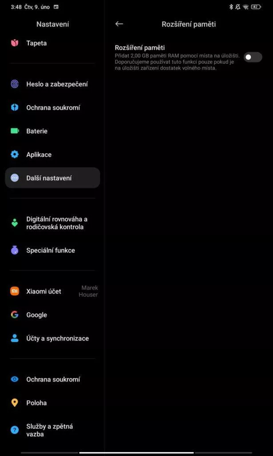Click the fingerprint icon for Heslo a zabezpečení
The width and height of the screenshot is (273, 456).
click(15, 84)
